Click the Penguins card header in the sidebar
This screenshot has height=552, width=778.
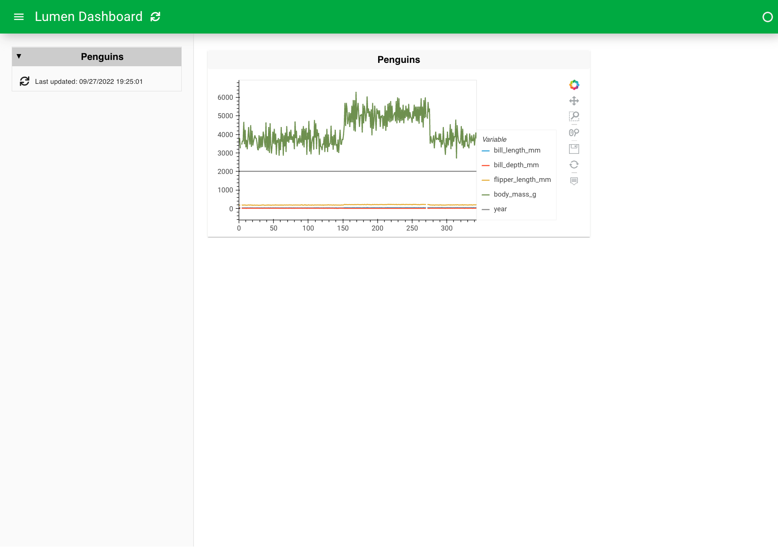click(x=101, y=56)
